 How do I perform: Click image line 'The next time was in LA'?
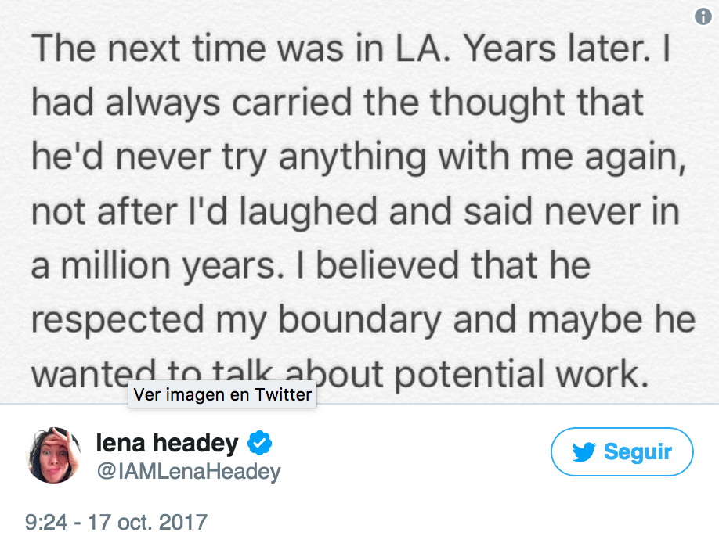pos(241,48)
